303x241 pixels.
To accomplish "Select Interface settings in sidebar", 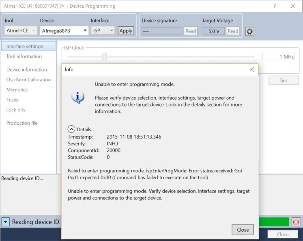I will pos(28,46).
